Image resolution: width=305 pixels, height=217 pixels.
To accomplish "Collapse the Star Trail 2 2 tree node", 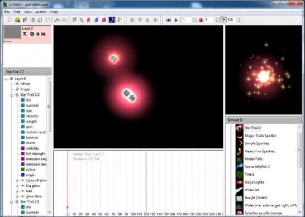I will pos(12,95).
